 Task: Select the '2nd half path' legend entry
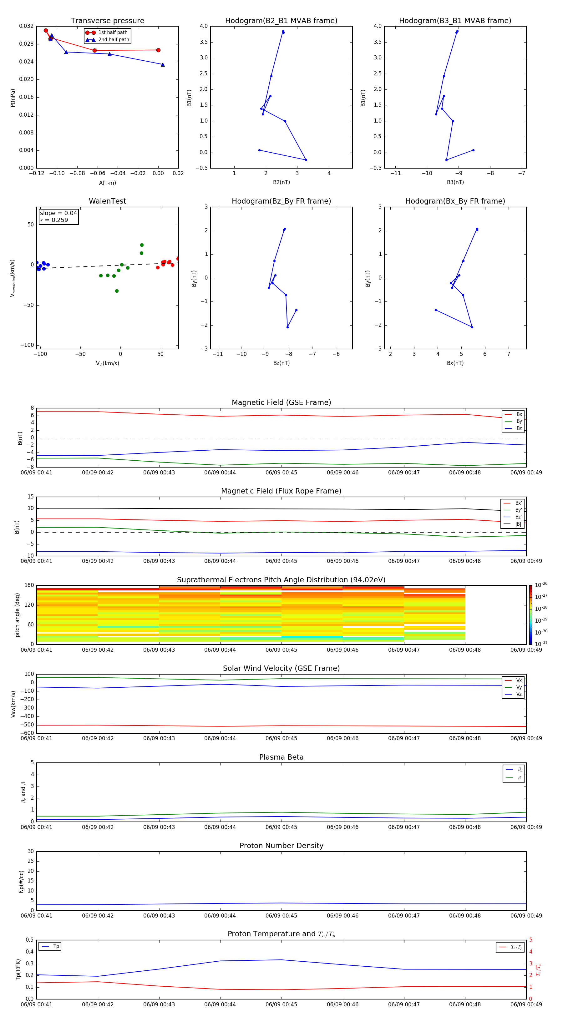click(x=107, y=40)
